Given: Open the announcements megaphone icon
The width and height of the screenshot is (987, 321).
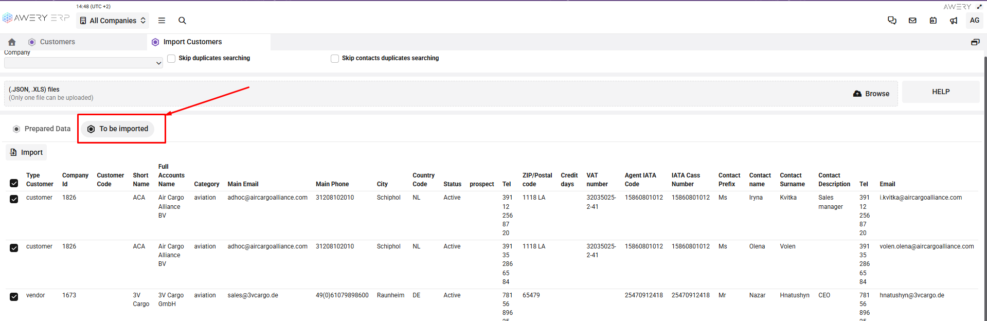Looking at the screenshot, I should point(954,21).
